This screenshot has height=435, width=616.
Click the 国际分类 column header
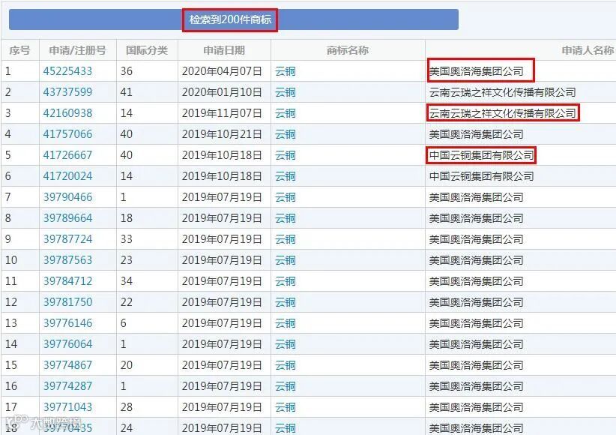(147, 50)
